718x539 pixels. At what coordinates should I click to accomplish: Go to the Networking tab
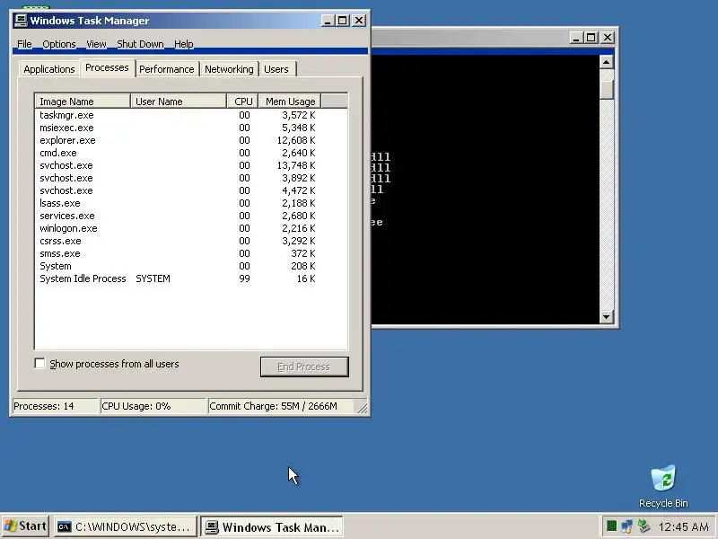[x=229, y=69]
